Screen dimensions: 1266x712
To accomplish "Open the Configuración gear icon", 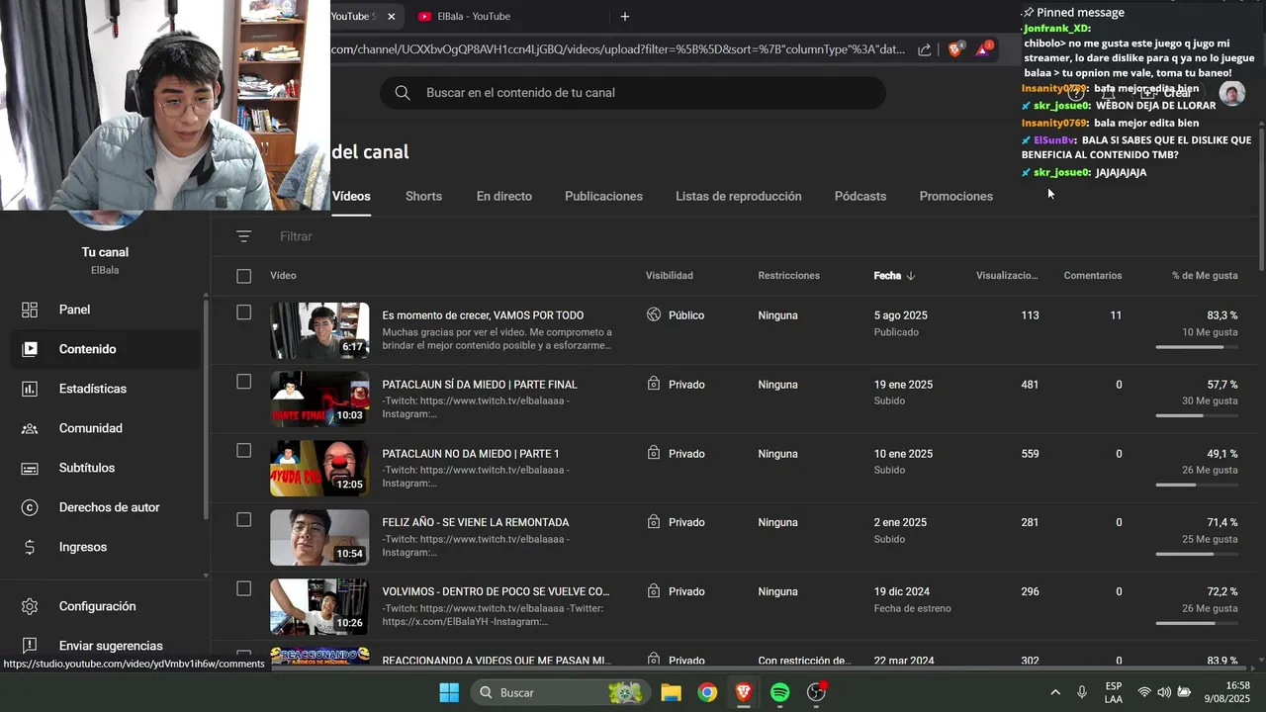I will pos(30,606).
